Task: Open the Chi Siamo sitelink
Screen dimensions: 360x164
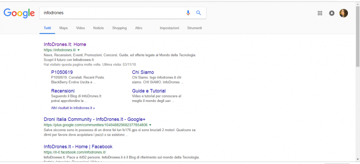Action: [x=143, y=72]
